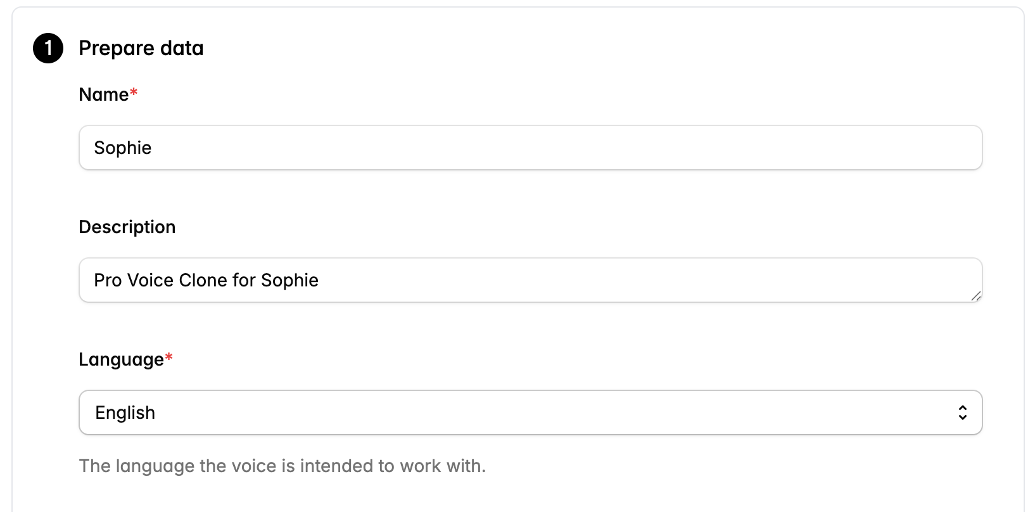Click the language helper text below dropdown
This screenshot has width=1035, height=512.
pos(282,466)
